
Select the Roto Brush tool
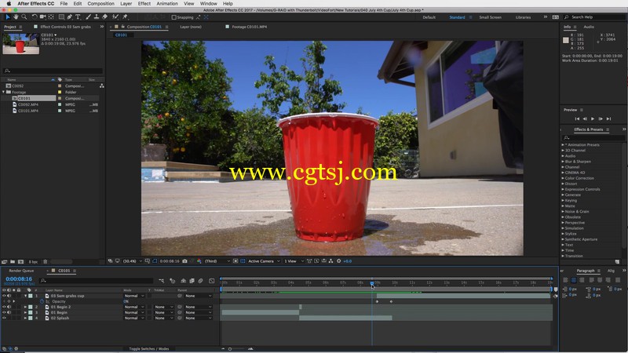(x=115, y=16)
